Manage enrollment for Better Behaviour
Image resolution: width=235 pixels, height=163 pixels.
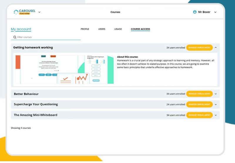(199, 94)
